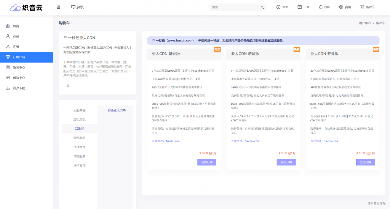Click the 热卖 badge on 进阶版 card
The width and height of the screenshot is (390, 209).
pyautogui.click(x=297, y=50)
